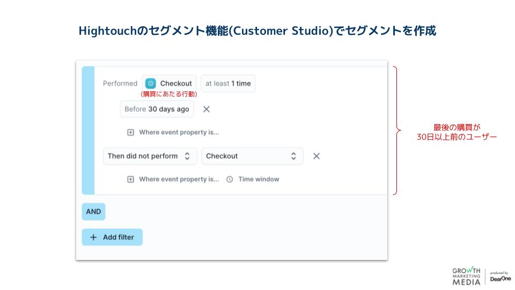Toggle the AND logic operator

pyautogui.click(x=93, y=212)
